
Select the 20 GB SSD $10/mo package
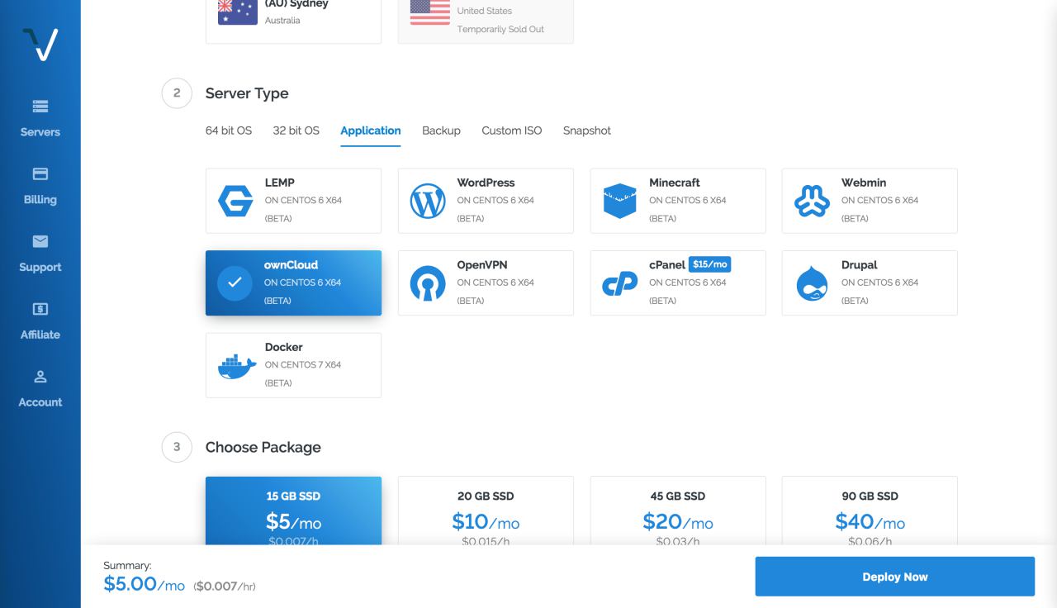[486, 511]
